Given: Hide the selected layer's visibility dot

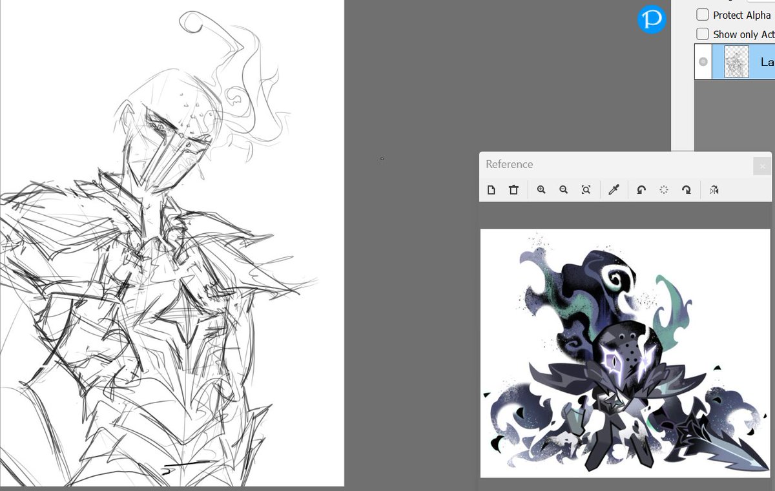Looking at the screenshot, I should pyautogui.click(x=703, y=62).
